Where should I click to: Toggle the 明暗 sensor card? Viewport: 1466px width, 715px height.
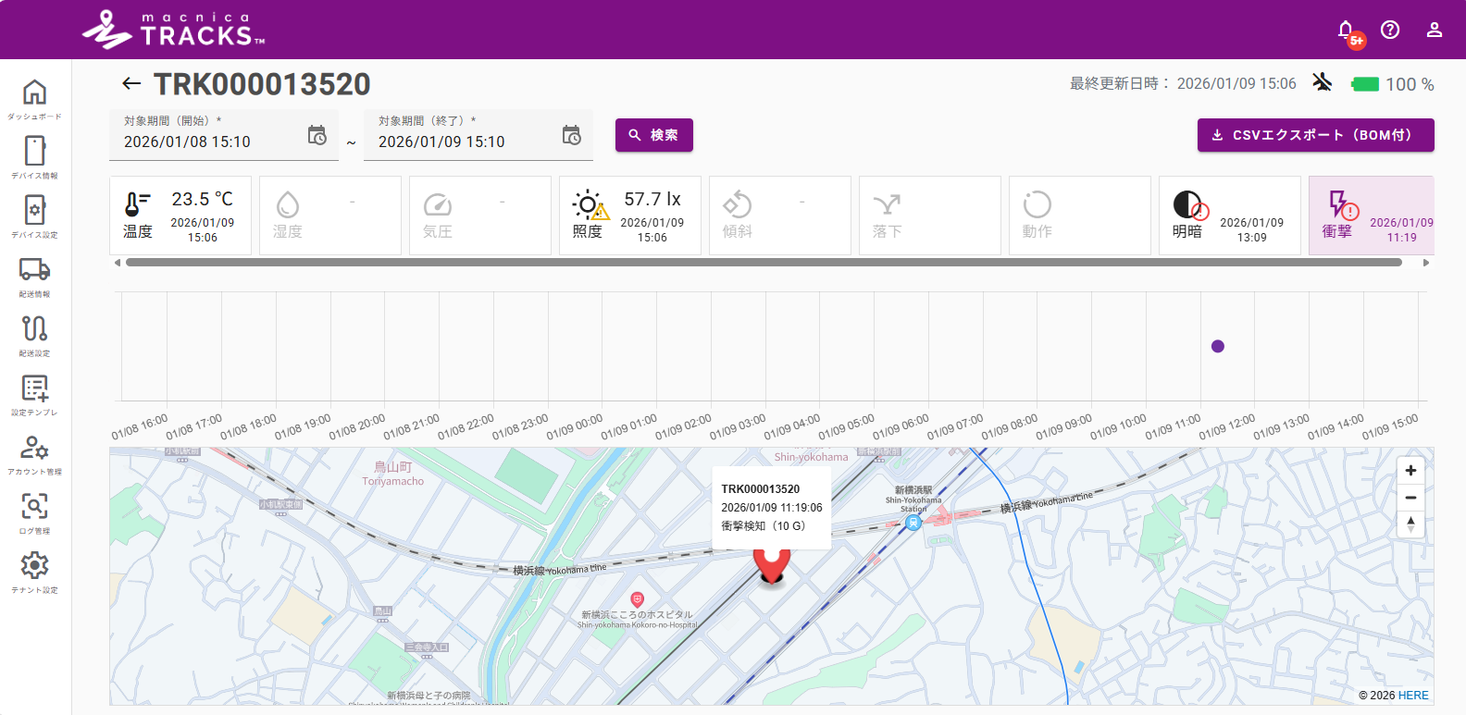[x=1230, y=216]
